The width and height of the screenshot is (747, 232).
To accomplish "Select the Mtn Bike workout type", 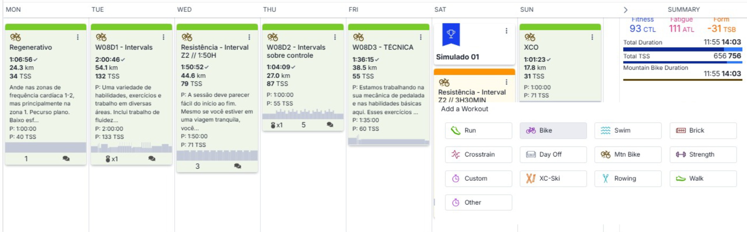I will tap(628, 154).
